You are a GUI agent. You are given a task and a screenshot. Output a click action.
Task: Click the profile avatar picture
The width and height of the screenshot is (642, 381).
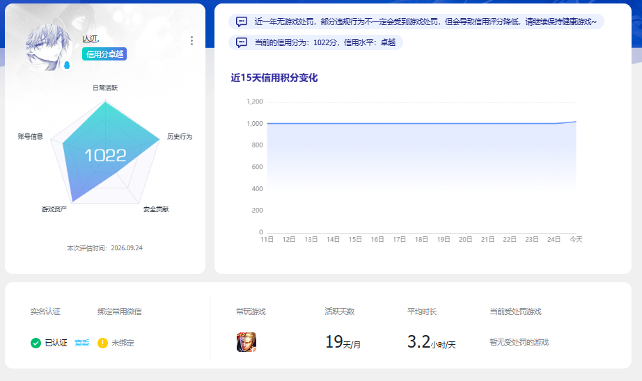click(x=48, y=47)
